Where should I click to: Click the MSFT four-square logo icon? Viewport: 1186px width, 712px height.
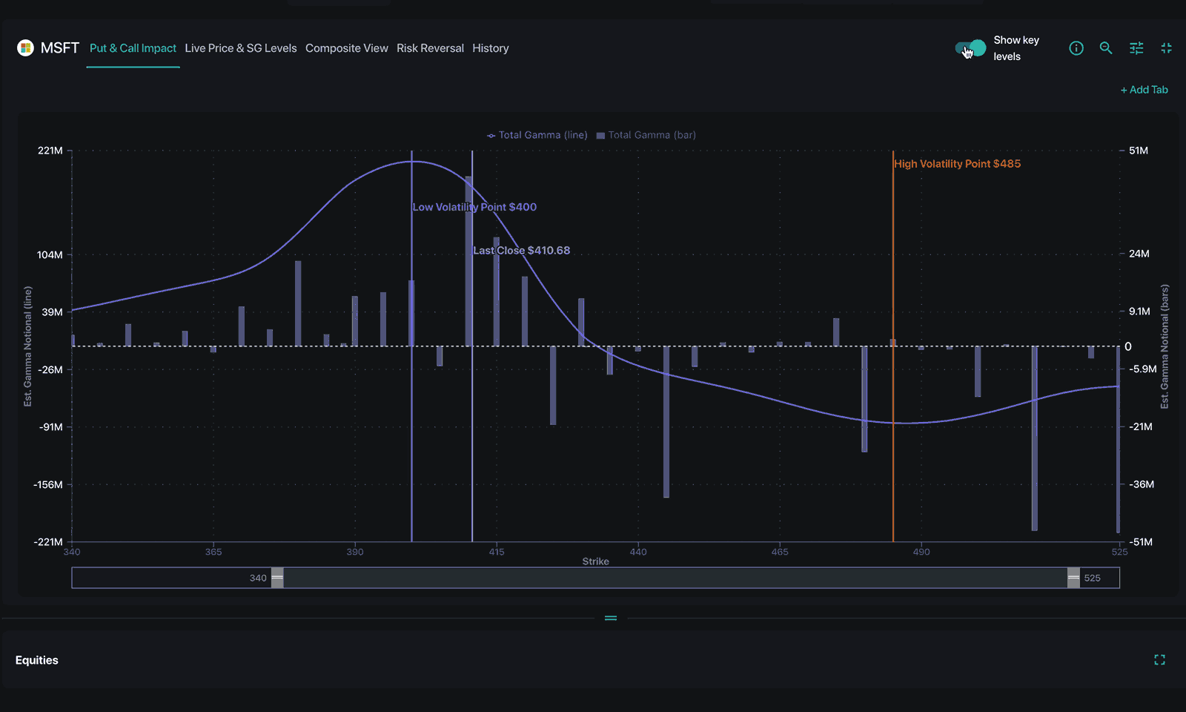pyautogui.click(x=24, y=47)
